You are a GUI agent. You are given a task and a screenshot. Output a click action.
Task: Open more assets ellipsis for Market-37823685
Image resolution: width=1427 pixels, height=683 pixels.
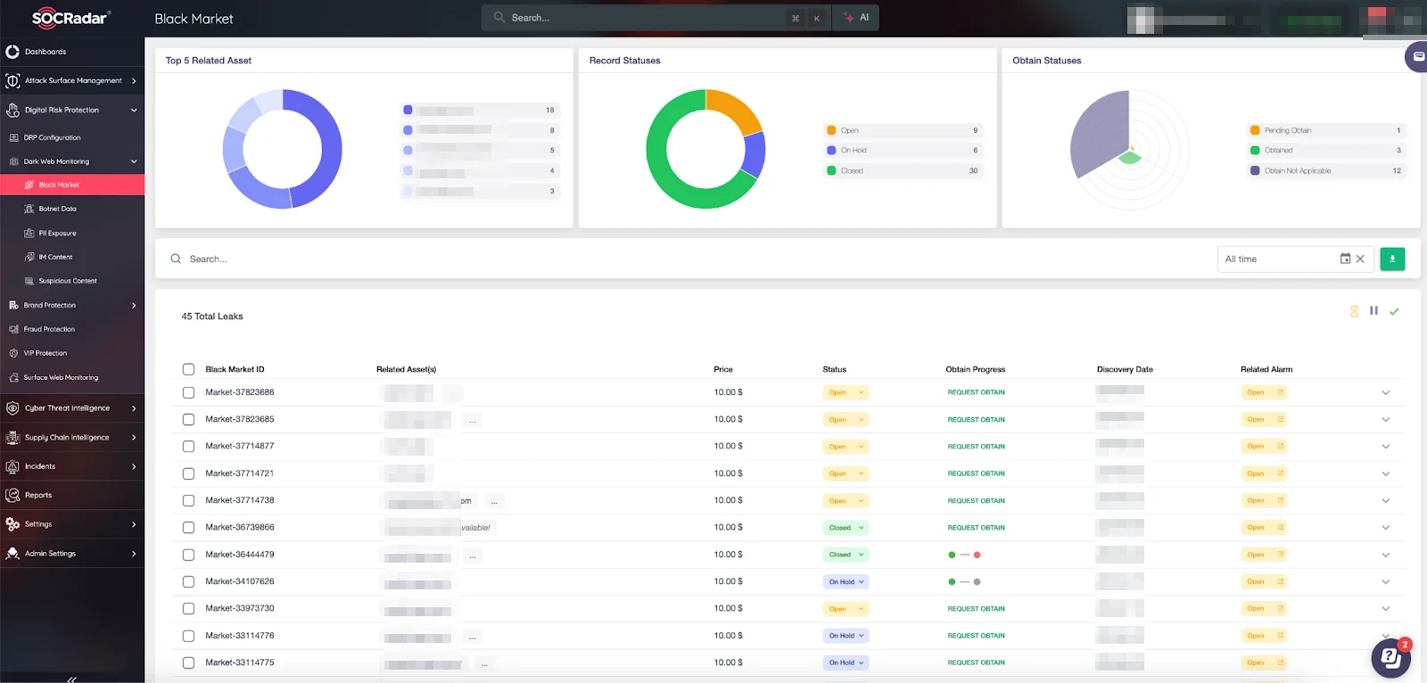coord(472,420)
